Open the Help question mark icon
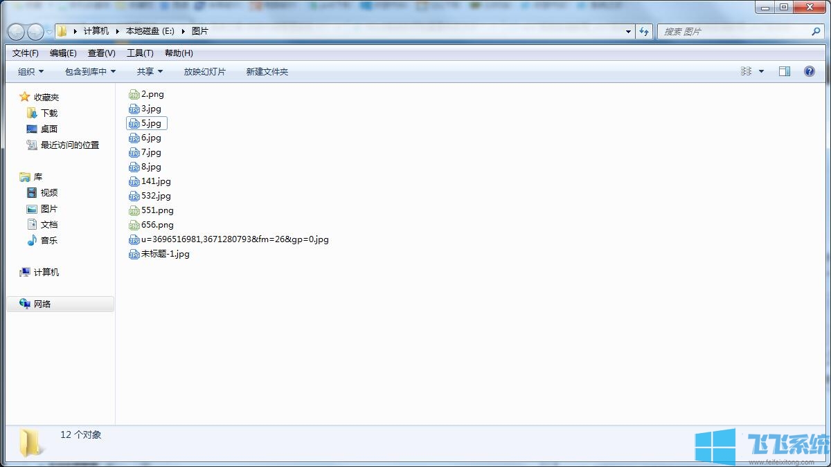The height and width of the screenshot is (467, 831). tap(809, 71)
